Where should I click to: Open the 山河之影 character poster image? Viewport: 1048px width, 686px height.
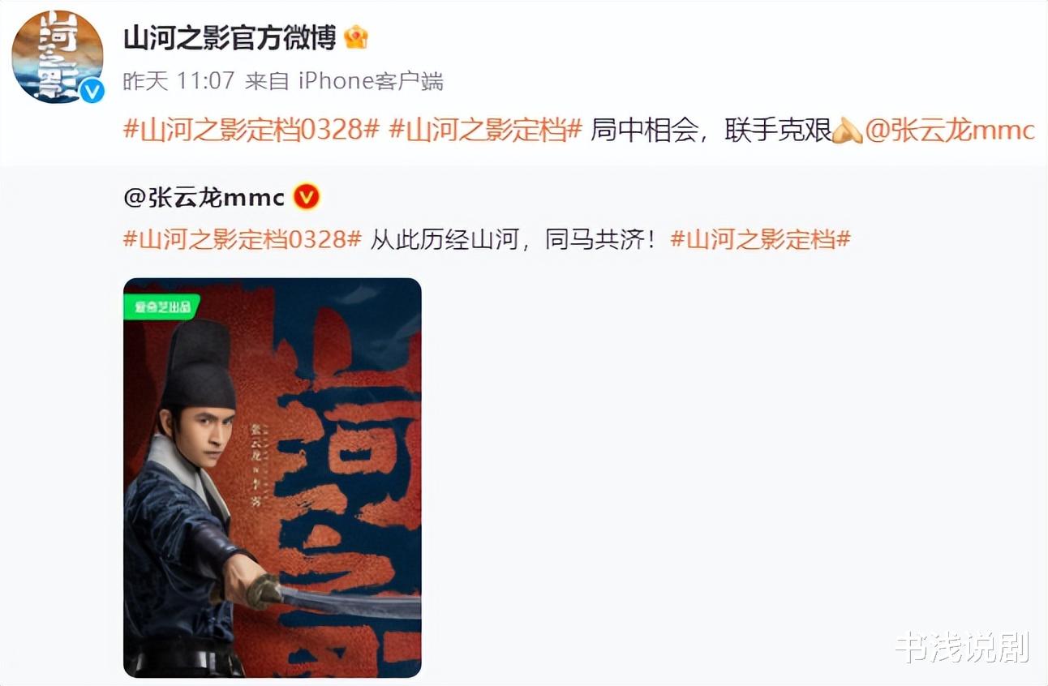[273, 478]
